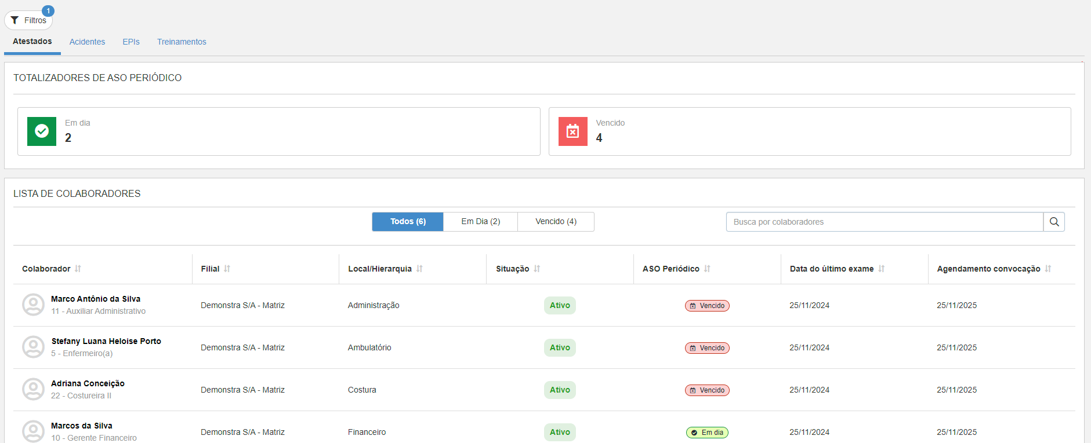Viewport: 1091px width, 443px height.
Task: Click convocation date 25/11/2025 for Marco Antônio
Action: tap(956, 305)
